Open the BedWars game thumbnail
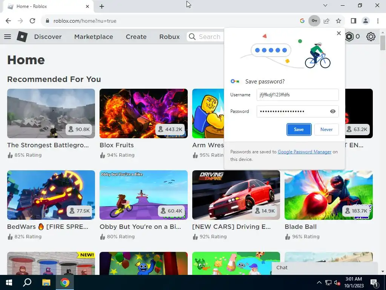Viewport: 386px width, 290px height. [x=51, y=195]
